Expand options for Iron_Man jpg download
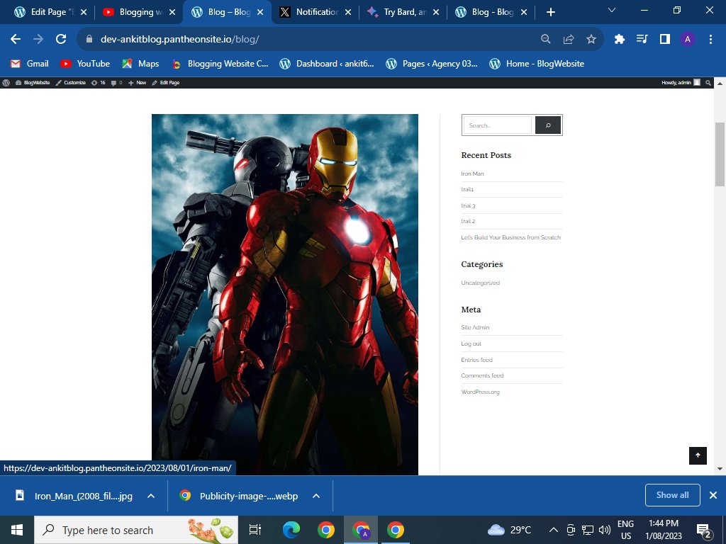Image resolution: width=726 pixels, height=544 pixels. coord(151,496)
